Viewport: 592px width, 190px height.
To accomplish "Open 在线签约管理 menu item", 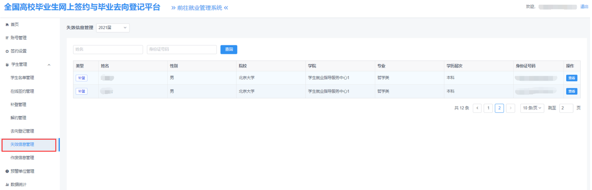I will point(22,91).
